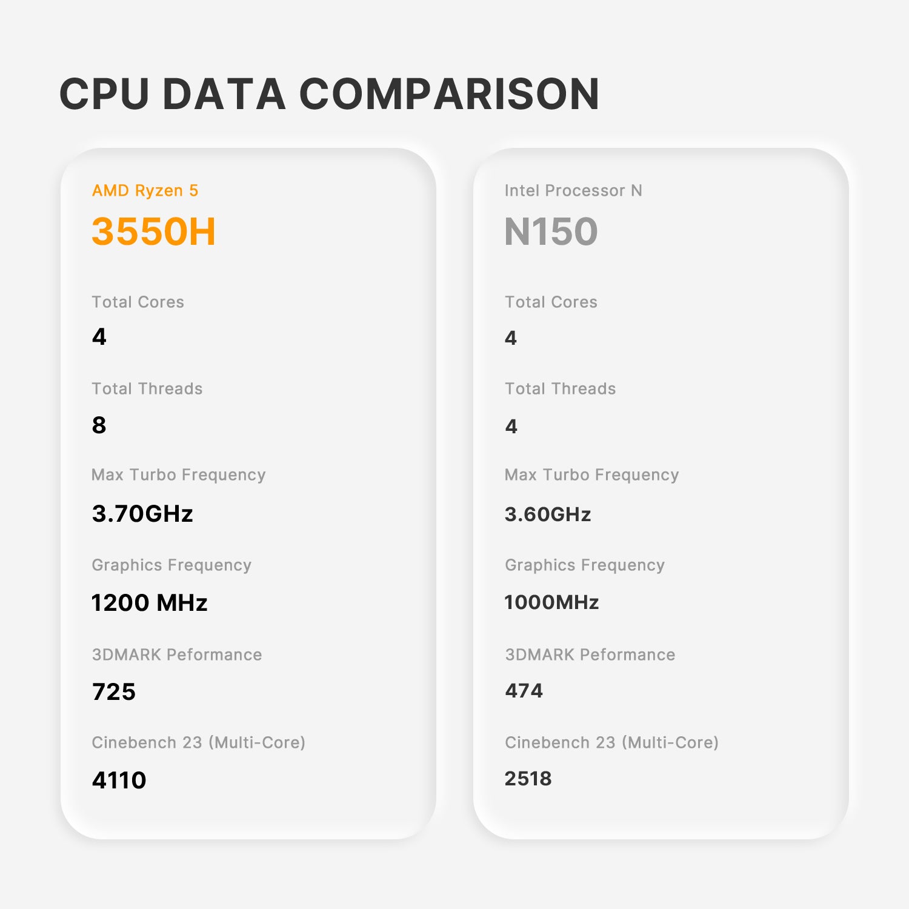Screen dimensions: 909x909
Task: Click the Cinebench score 4110
Action: [119, 780]
